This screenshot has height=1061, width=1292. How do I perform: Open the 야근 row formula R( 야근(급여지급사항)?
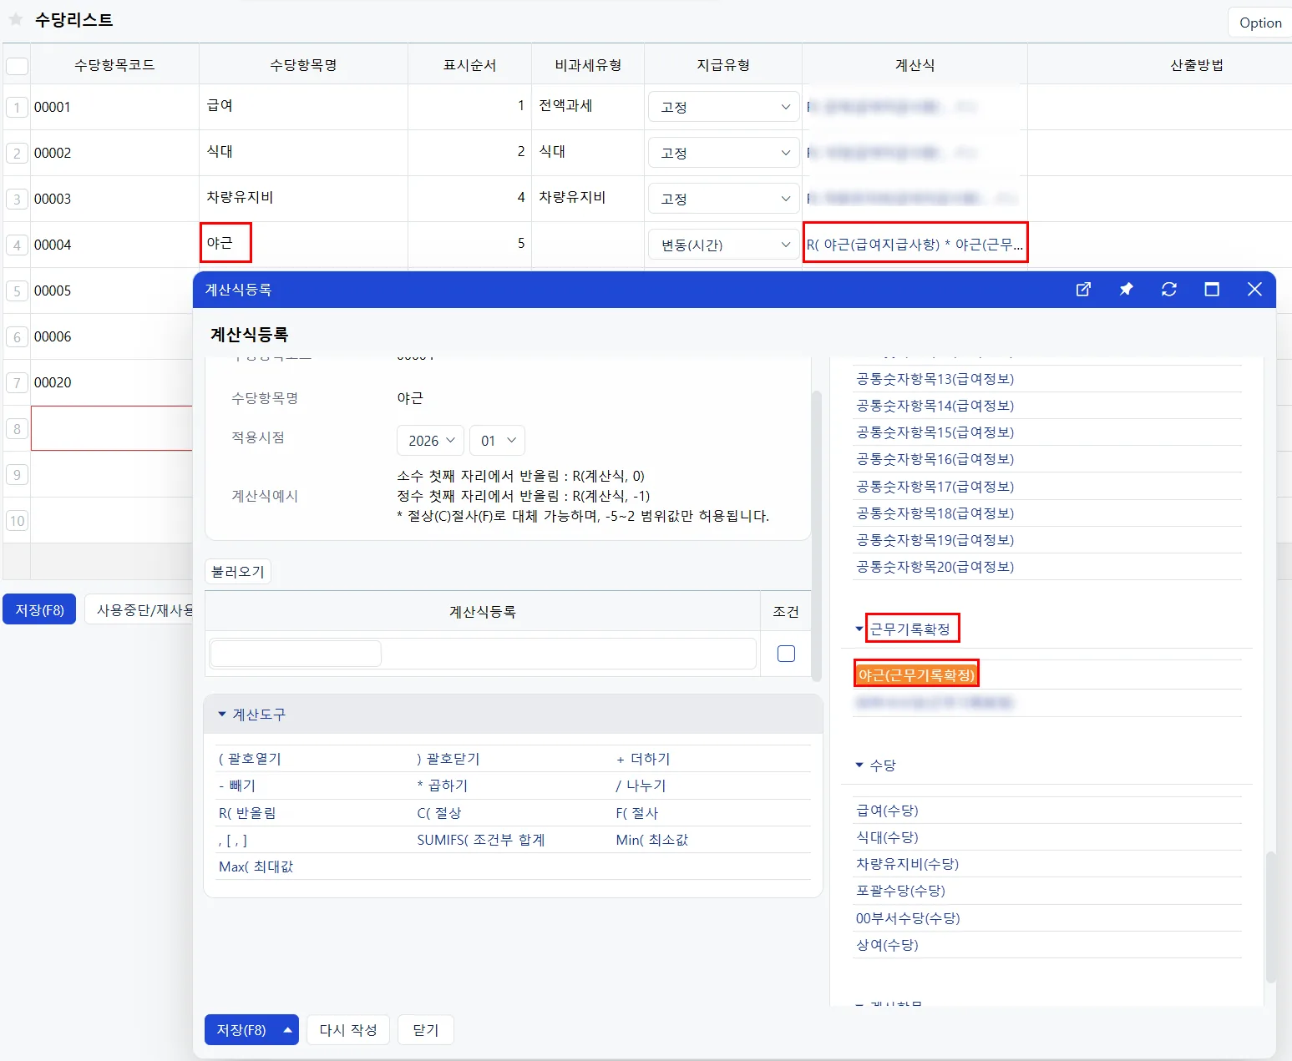(x=915, y=245)
